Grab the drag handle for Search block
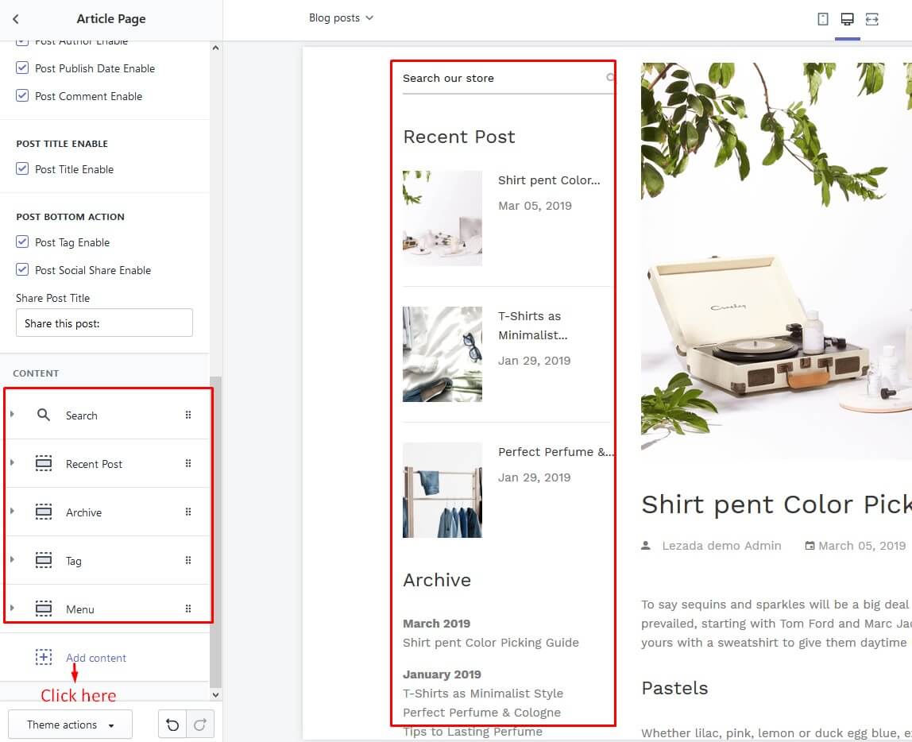 [x=187, y=415]
